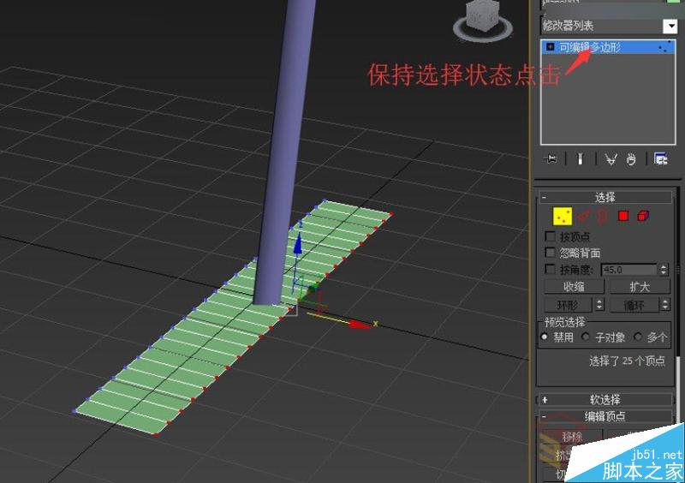Click the purple cylinder in viewport

(x=286, y=153)
